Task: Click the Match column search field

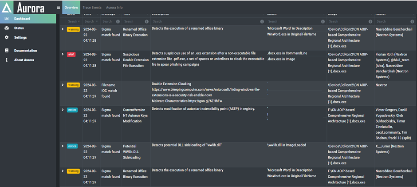Action: click(x=293, y=21)
